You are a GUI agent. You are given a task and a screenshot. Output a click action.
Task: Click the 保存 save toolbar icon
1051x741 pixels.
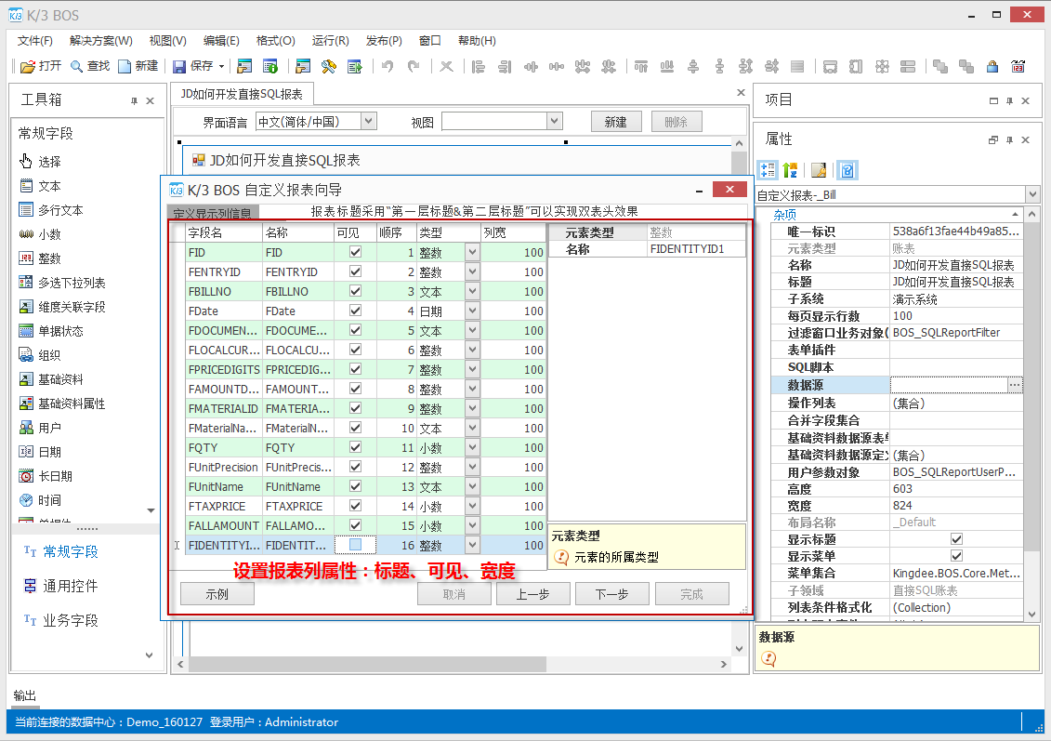tap(193, 66)
